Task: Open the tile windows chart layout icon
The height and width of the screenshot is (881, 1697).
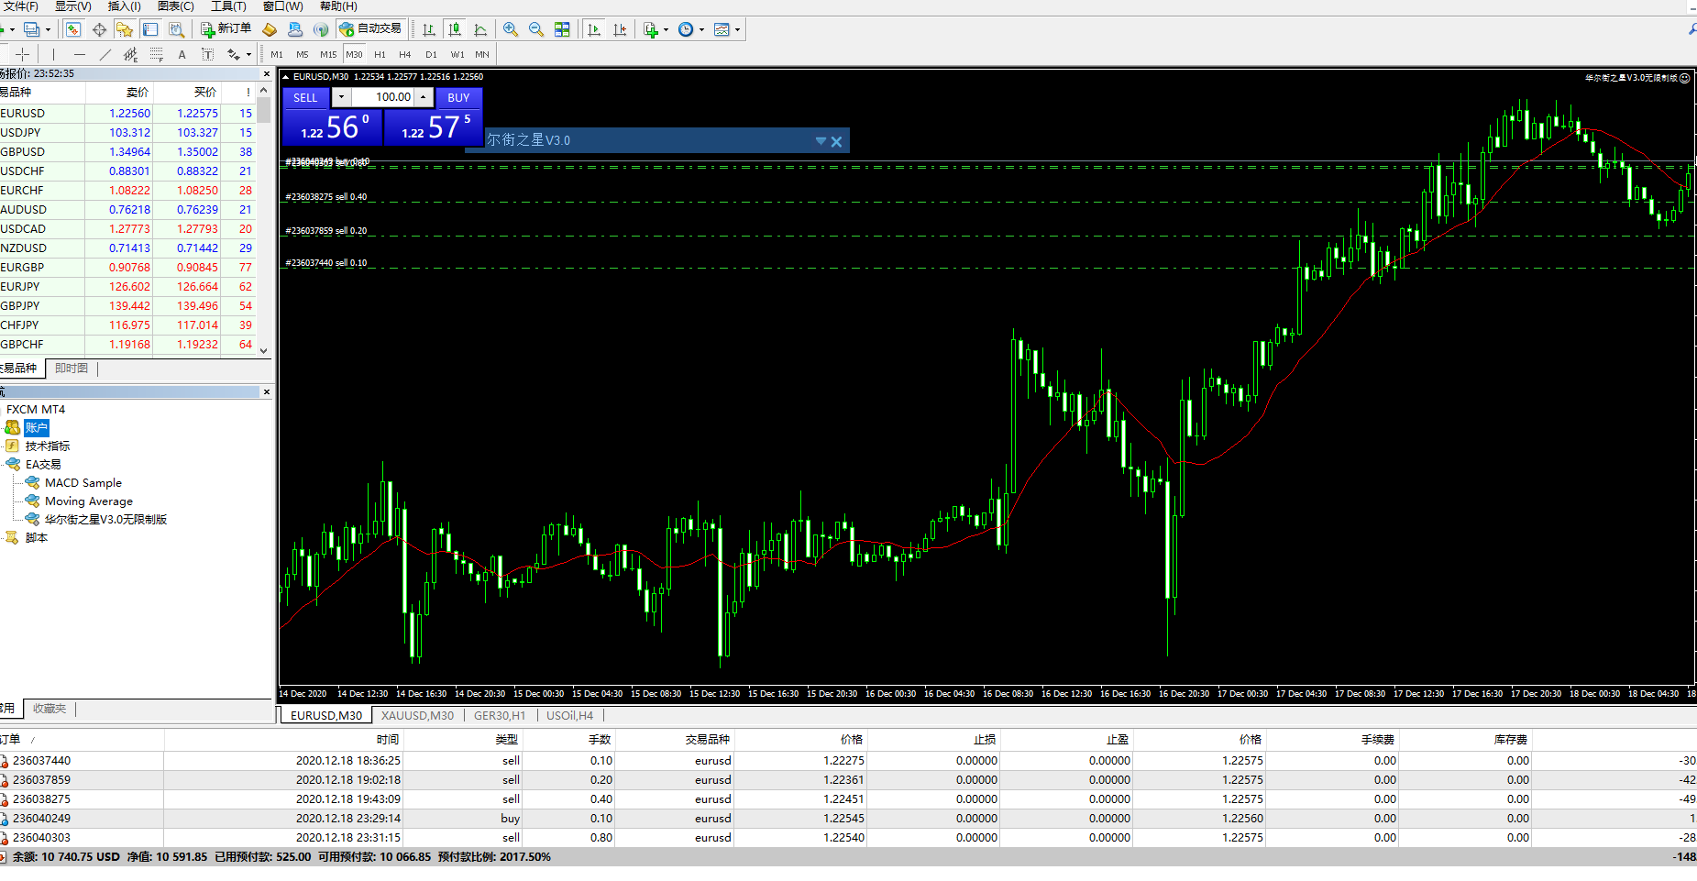Action: point(562,29)
